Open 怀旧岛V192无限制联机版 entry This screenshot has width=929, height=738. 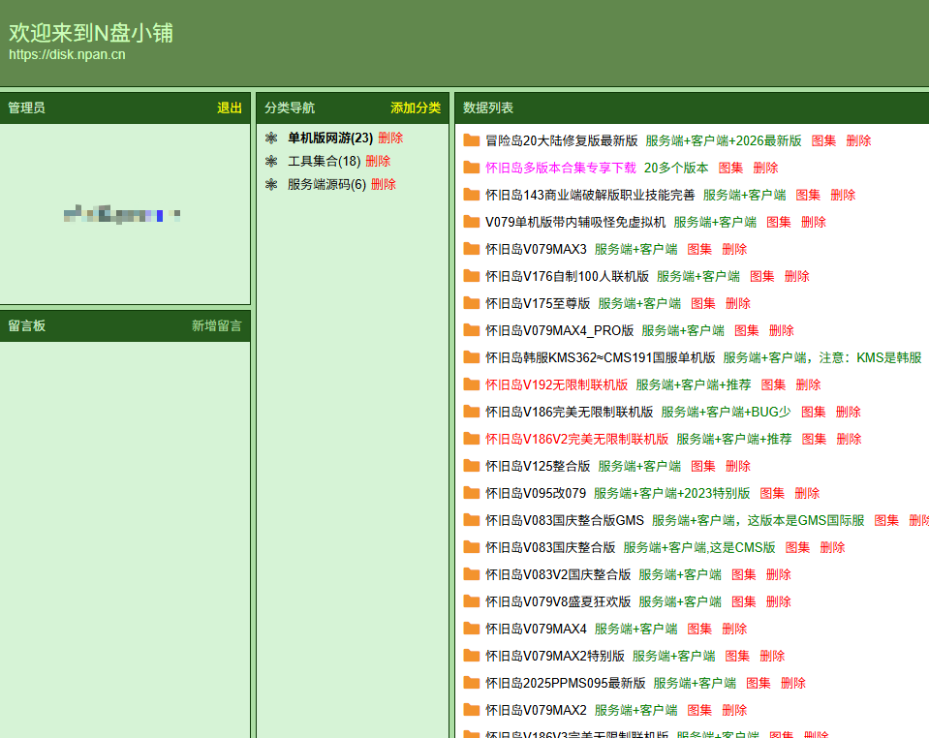point(556,384)
